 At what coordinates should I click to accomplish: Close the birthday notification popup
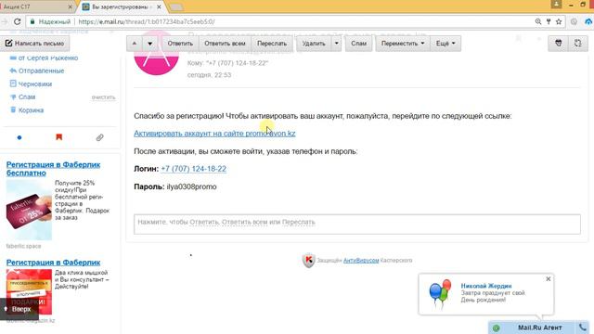pos(548,279)
